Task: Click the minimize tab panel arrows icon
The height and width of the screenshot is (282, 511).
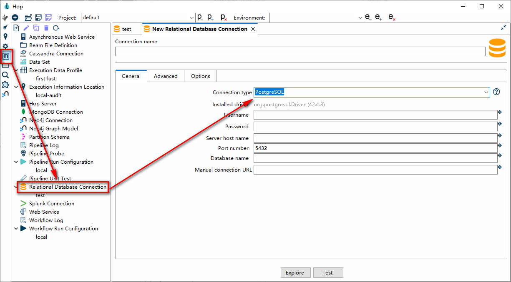Action: (503, 27)
